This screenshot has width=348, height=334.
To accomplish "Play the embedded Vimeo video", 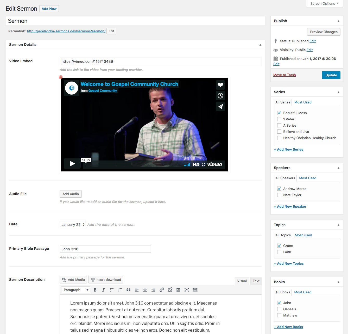I will 72,164.
